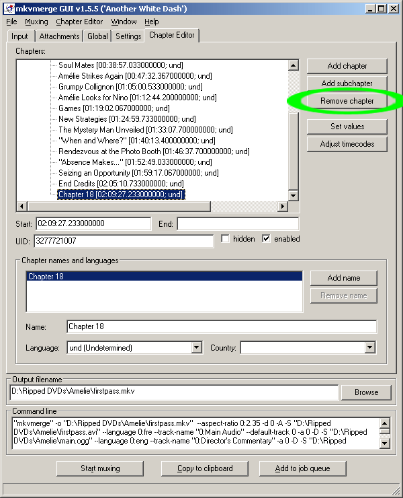
Task: Open the Chapter Editor menu
Action: [79, 22]
